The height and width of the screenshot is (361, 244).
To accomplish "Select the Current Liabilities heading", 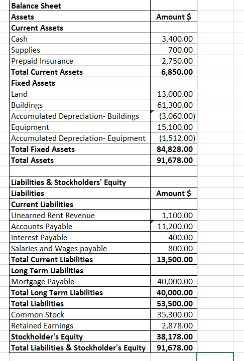I will (x=80, y=204).
